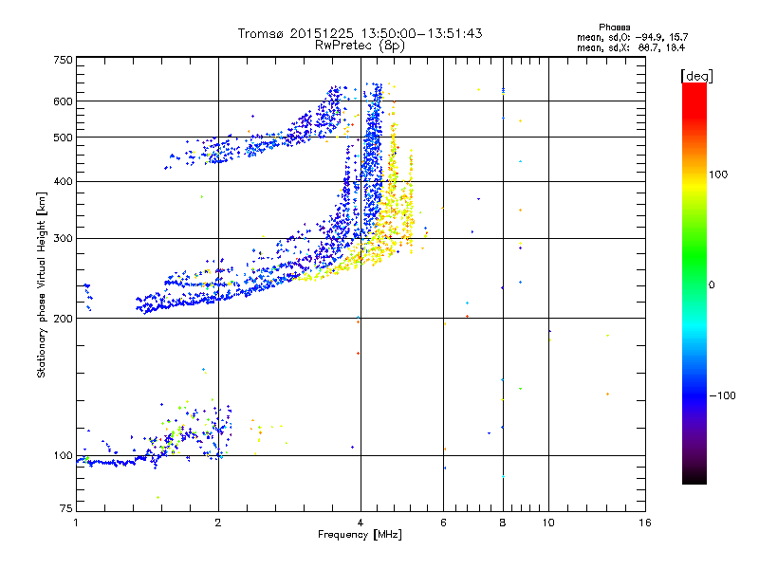Click the '[deg]' colorbar unit label
759x569 pixels.
tap(696, 76)
